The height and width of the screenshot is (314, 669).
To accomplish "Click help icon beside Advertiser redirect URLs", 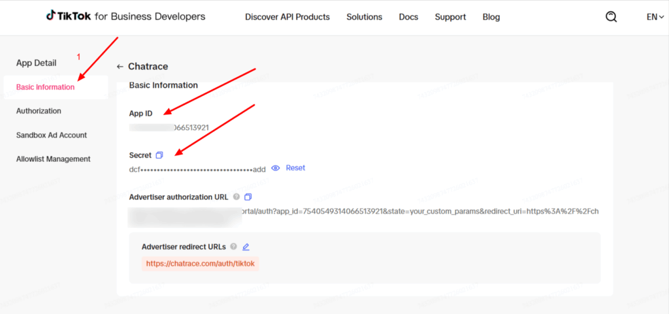I will (233, 247).
